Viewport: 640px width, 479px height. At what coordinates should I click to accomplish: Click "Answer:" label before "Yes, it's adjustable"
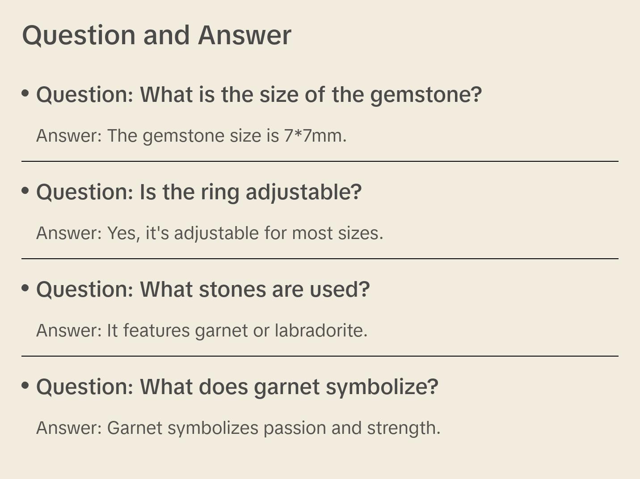click(69, 233)
